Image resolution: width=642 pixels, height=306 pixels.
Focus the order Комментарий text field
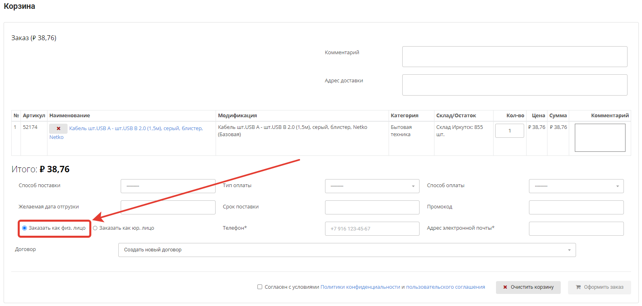click(514, 57)
